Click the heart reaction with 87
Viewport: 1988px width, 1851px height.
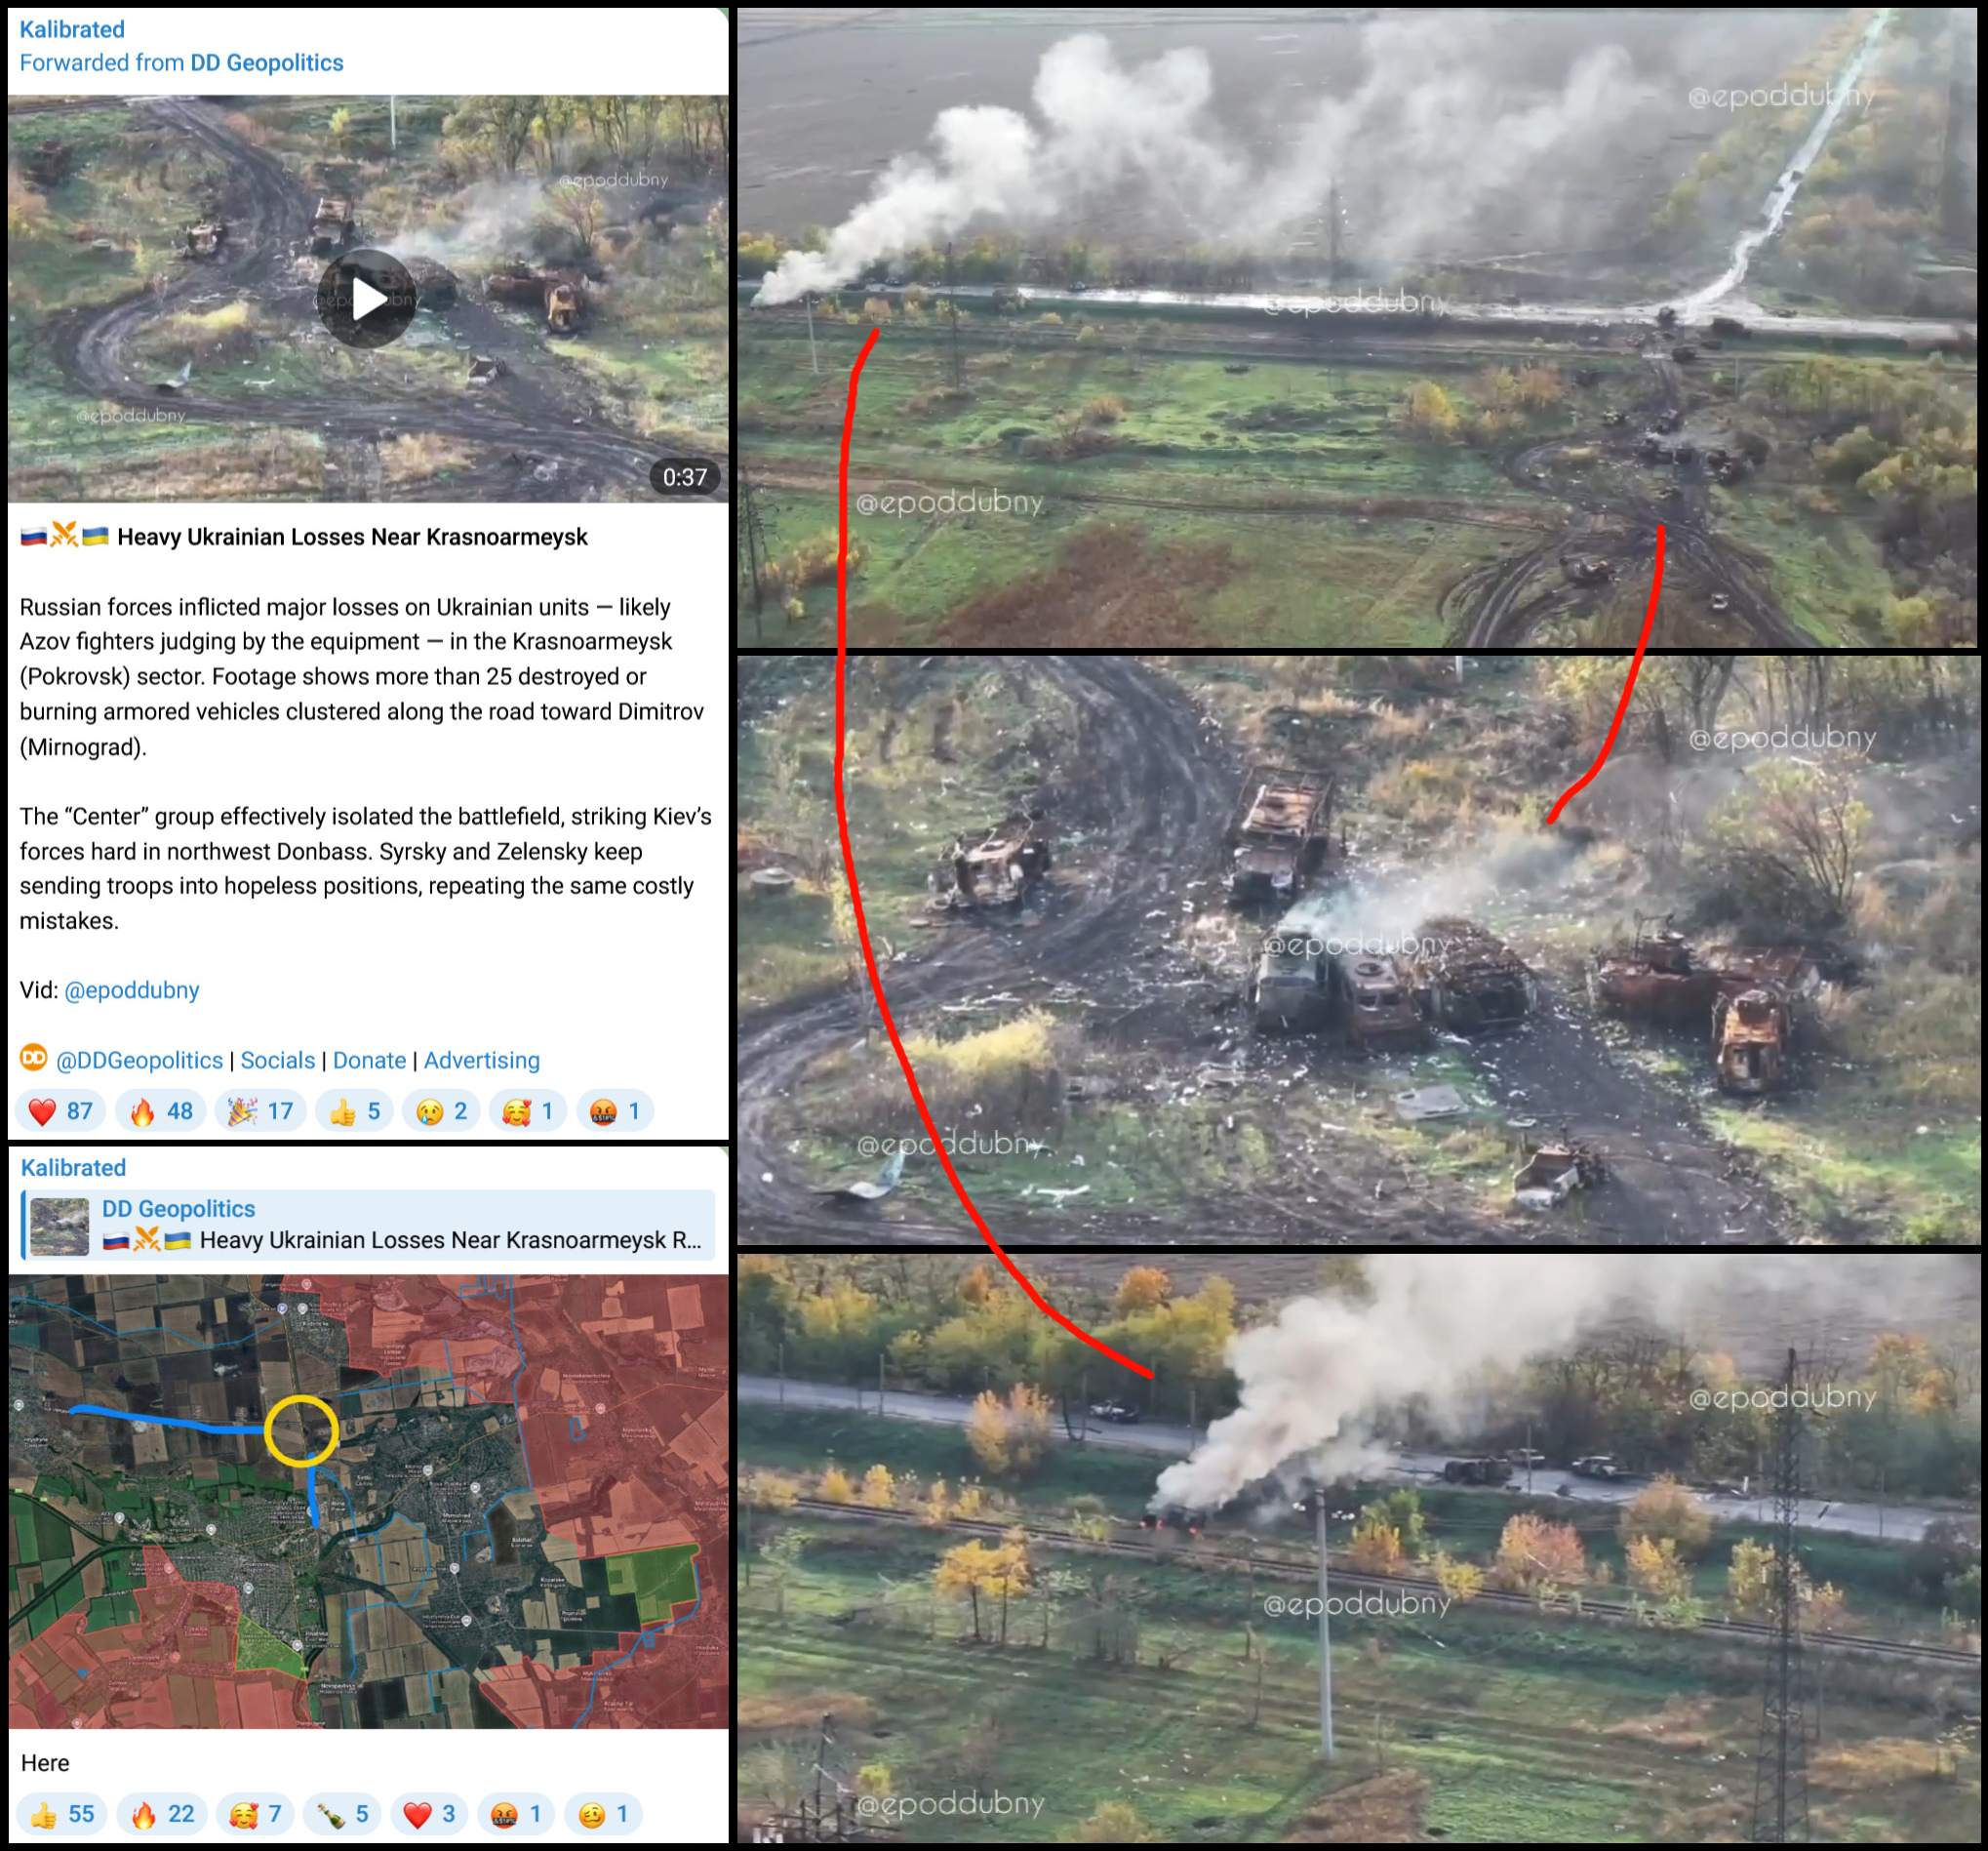[60, 1110]
